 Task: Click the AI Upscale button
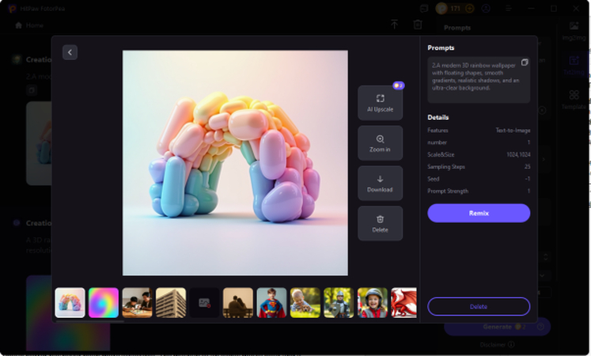[380, 103]
